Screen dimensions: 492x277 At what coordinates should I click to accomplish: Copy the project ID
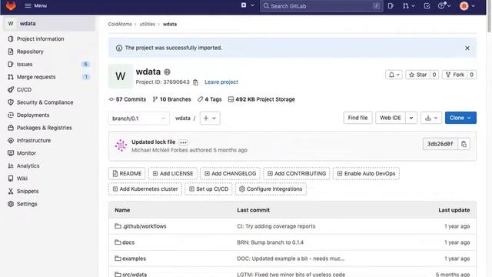click(195, 82)
